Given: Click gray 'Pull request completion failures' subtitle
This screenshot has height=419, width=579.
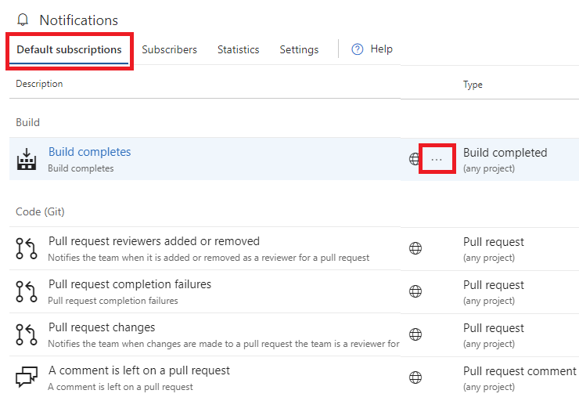Looking at the screenshot, I should point(113,301).
